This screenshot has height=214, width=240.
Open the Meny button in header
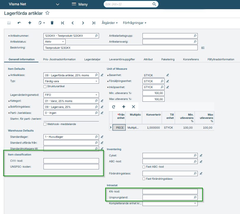click(x=80, y=4)
